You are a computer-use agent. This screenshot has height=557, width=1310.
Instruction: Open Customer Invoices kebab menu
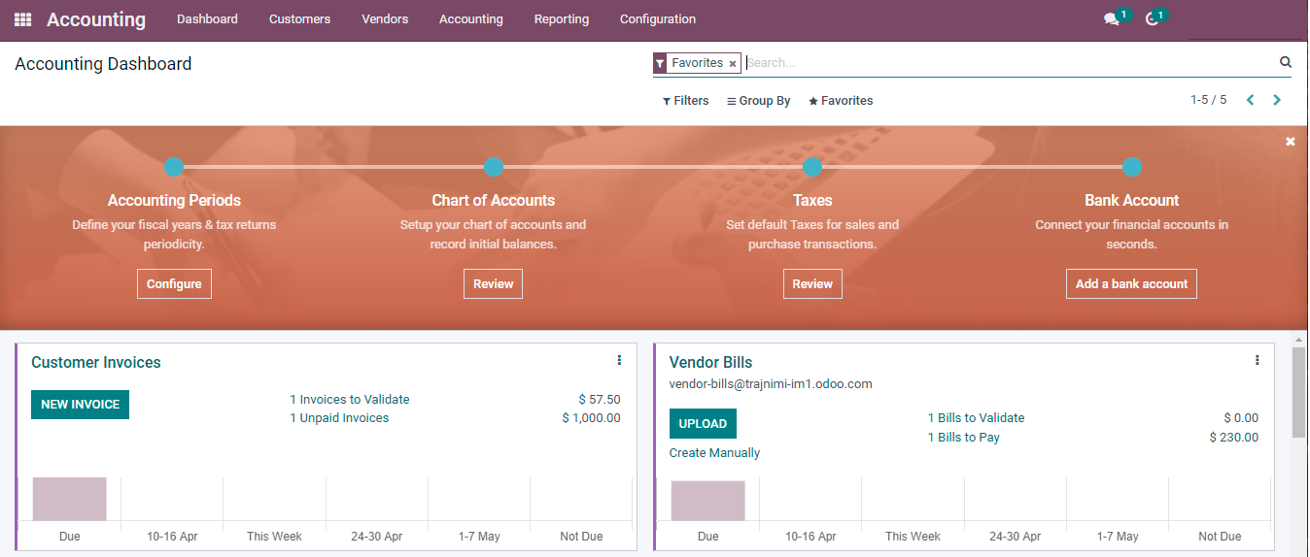tap(619, 360)
